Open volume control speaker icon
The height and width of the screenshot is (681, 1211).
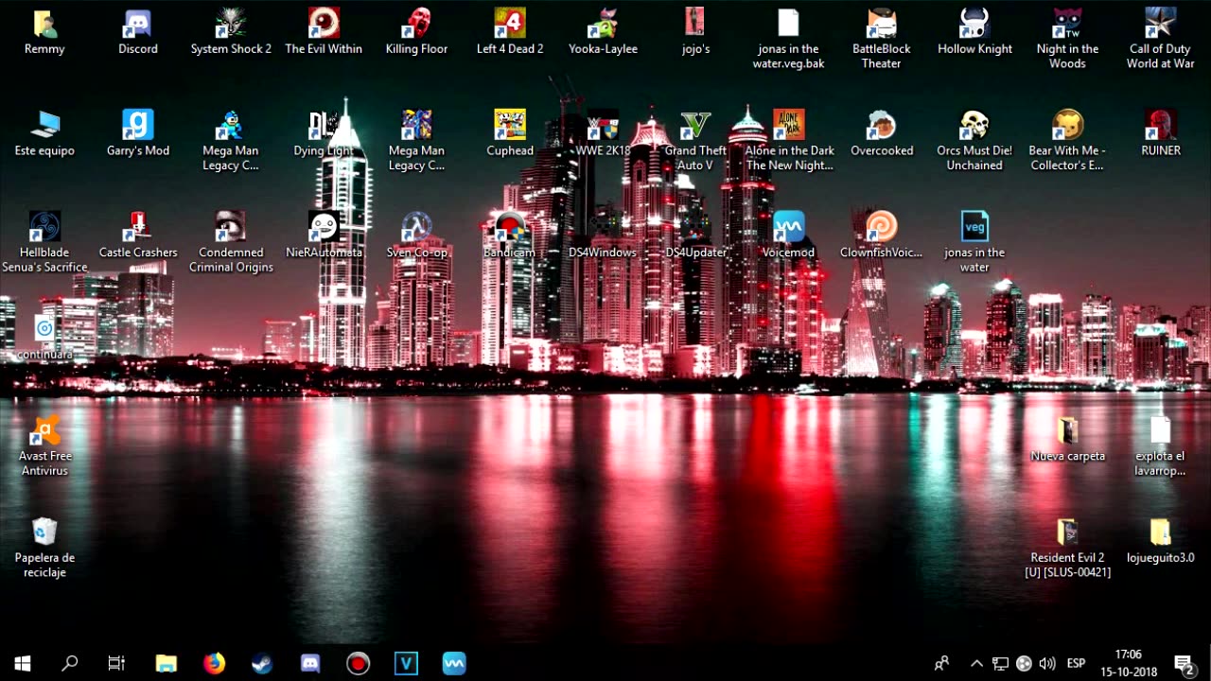click(1046, 663)
